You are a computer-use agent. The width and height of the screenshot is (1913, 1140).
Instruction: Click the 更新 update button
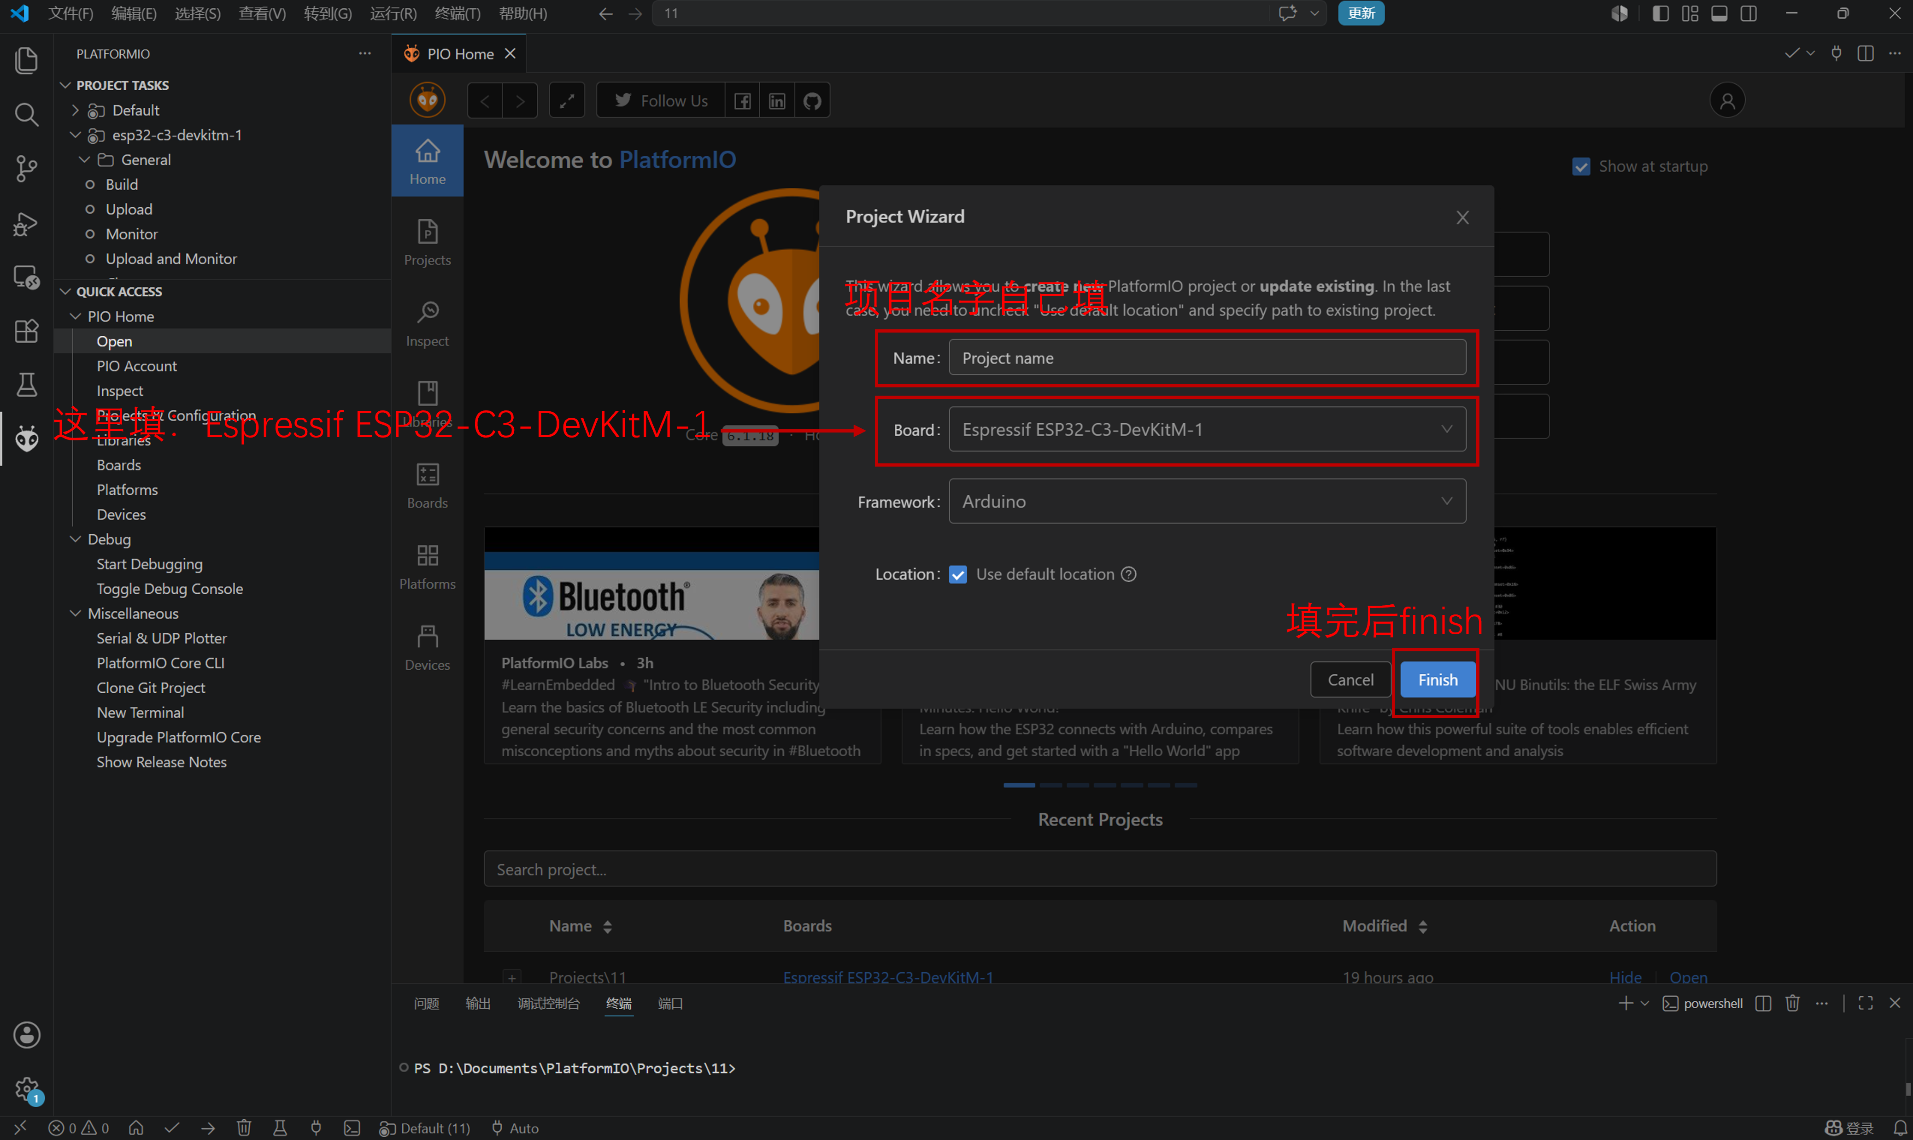[1361, 13]
